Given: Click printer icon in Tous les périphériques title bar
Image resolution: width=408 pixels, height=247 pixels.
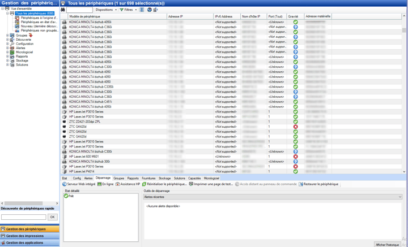Looking at the screenshot, I should (x=63, y=3).
